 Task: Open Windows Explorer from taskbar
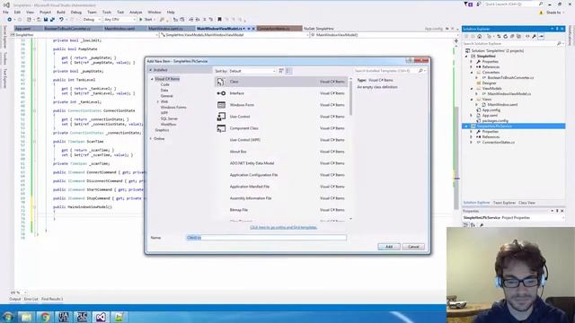click(x=26, y=317)
